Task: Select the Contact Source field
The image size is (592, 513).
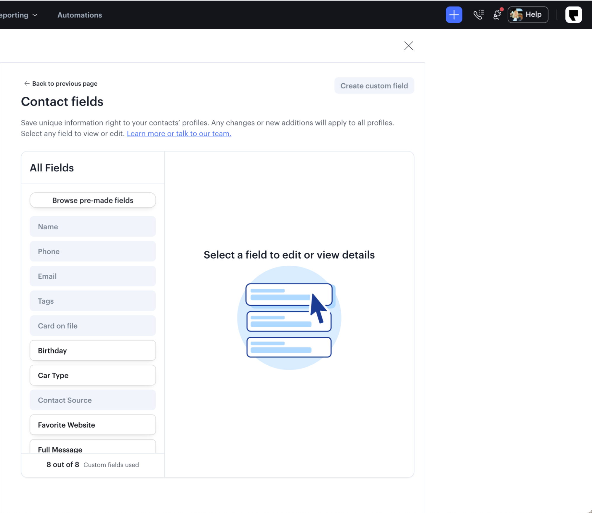Action: [x=93, y=400]
